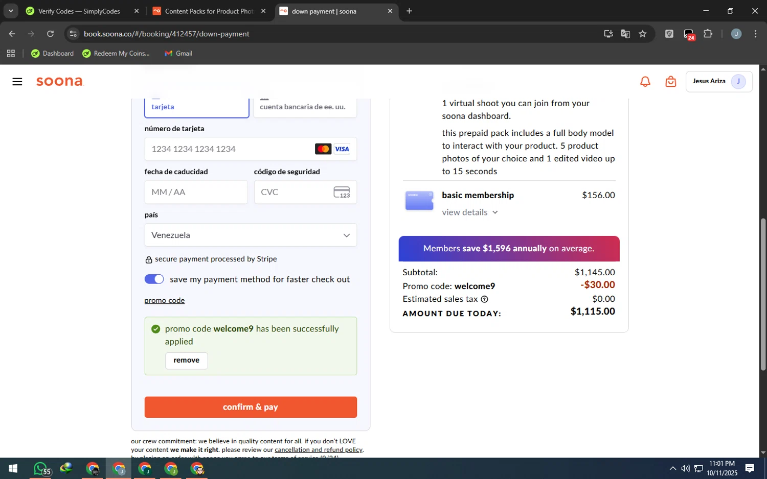Focus the número de tarjeta field
767x479 pixels.
coord(251,149)
